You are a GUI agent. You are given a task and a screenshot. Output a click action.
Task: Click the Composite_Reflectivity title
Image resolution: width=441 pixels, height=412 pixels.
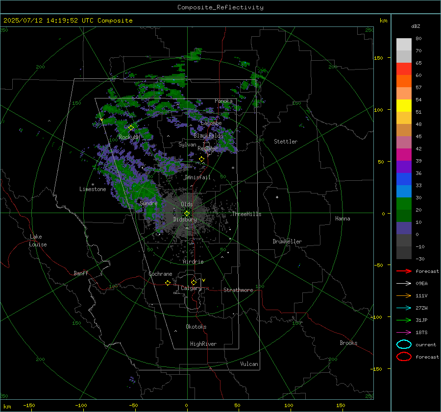coord(220,7)
